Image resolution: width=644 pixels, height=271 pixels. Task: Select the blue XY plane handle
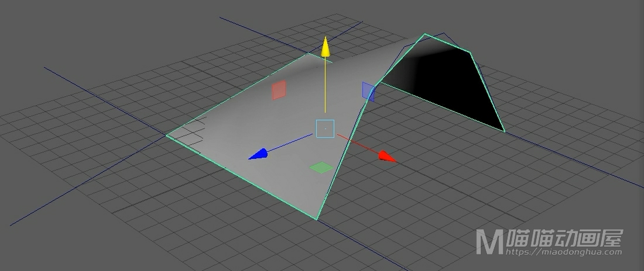point(368,92)
